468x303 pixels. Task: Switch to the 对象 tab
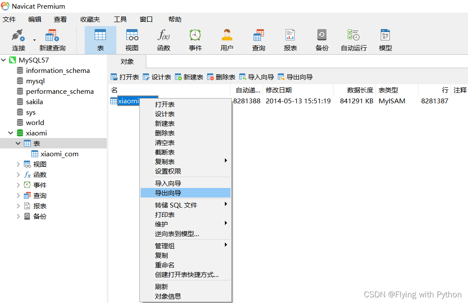(126, 61)
